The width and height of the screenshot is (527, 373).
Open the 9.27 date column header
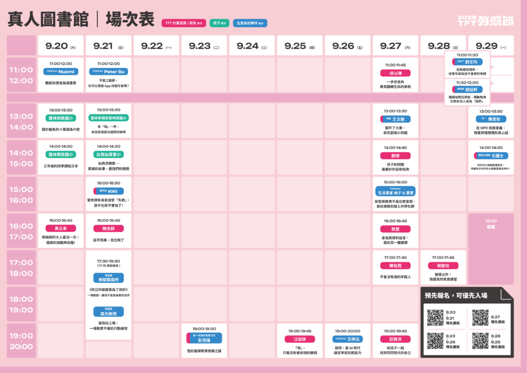[395, 46]
